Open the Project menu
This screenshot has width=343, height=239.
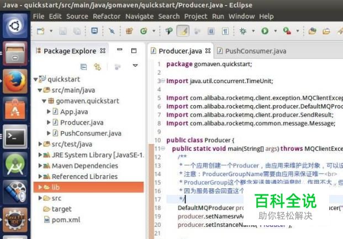[x=196, y=17]
